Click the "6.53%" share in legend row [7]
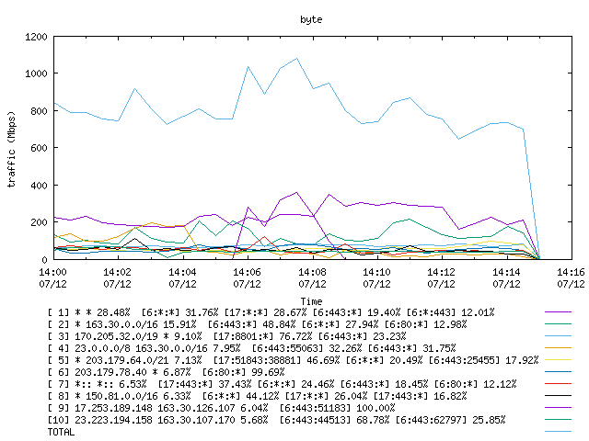The image size is (589, 441). pos(133,384)
